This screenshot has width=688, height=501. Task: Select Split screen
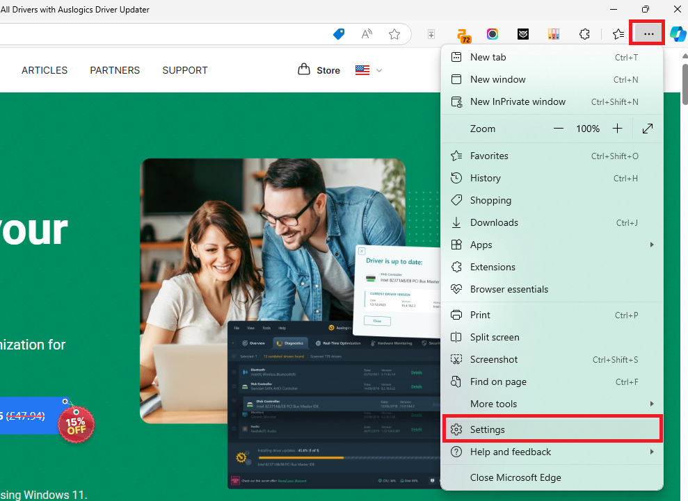tap(552, 337)
